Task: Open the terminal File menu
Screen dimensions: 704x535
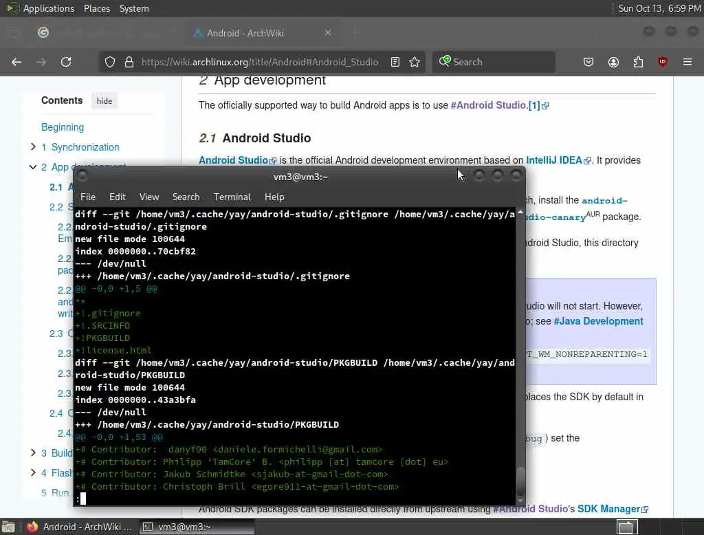Action: tap(88, 197)
